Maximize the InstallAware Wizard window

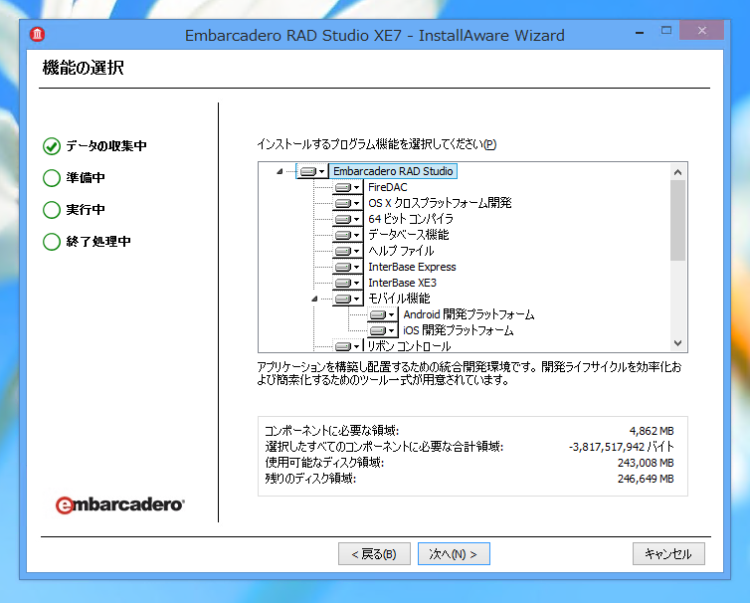(666, 31)
